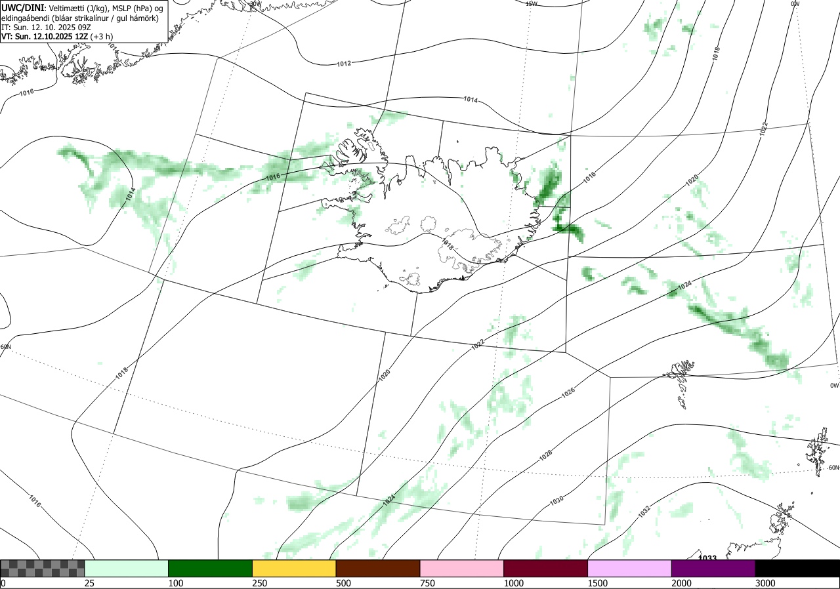Viewport: 840px width, 589px height.
Task: Click the dark maroon 1000–1500 legend swatch
Action: tap(546, 568)
